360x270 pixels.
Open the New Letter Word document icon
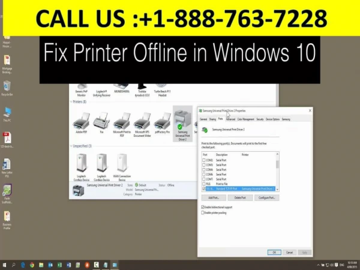[x=7, y=167]
